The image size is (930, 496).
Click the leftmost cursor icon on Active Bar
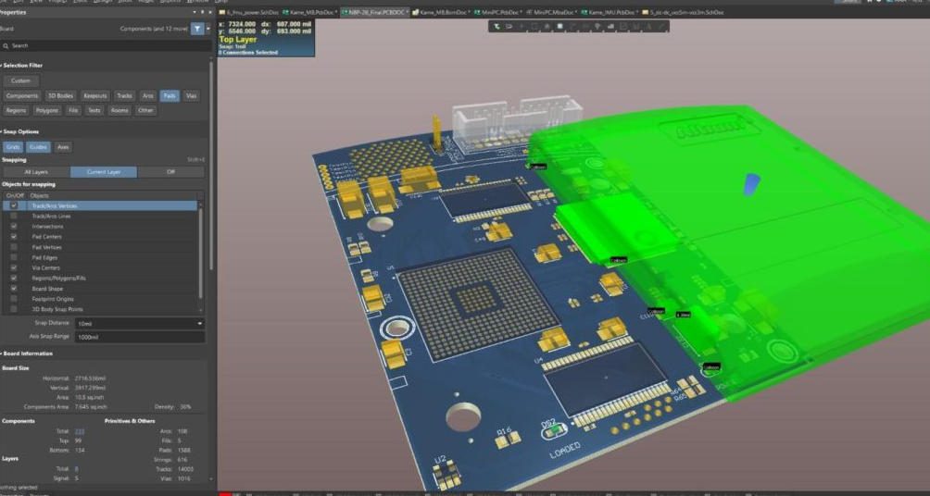(x=497, y=26)
